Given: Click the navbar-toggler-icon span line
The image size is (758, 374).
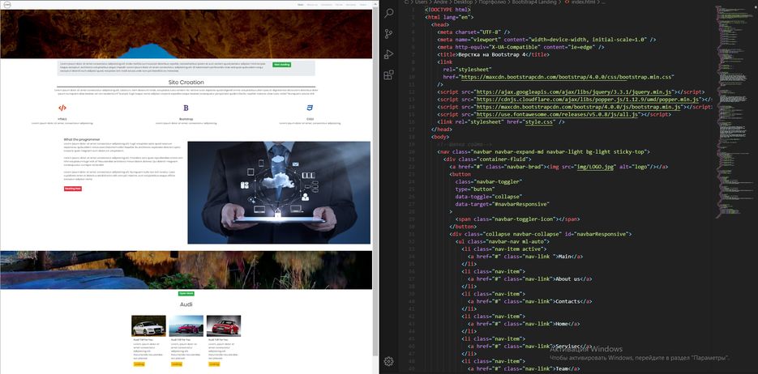Looking at the screenshot, I should coord(516,219).
